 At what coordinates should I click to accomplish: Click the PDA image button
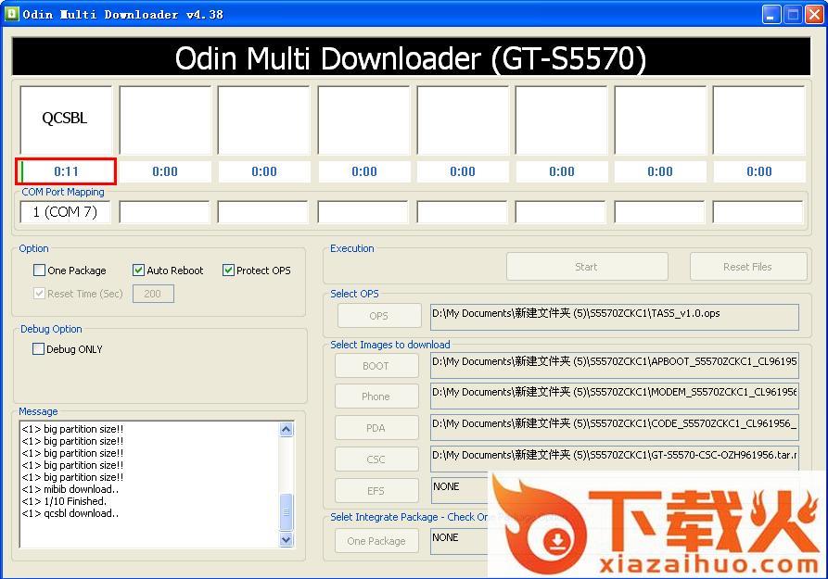[376, 428]
